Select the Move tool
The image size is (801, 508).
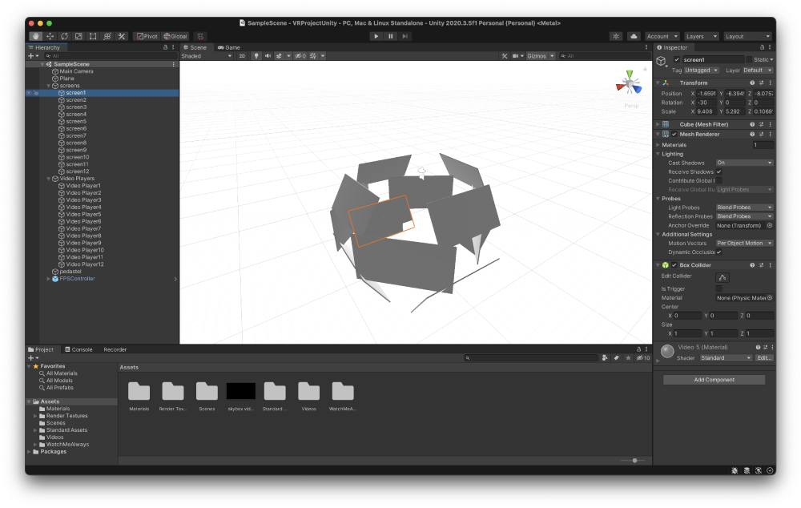coord(50,36)
